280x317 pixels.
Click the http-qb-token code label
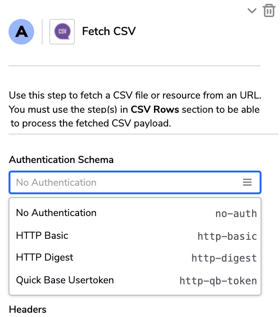point(218,281)
